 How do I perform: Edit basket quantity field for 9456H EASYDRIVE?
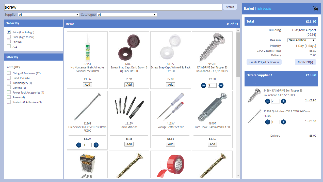coord(276,101)
